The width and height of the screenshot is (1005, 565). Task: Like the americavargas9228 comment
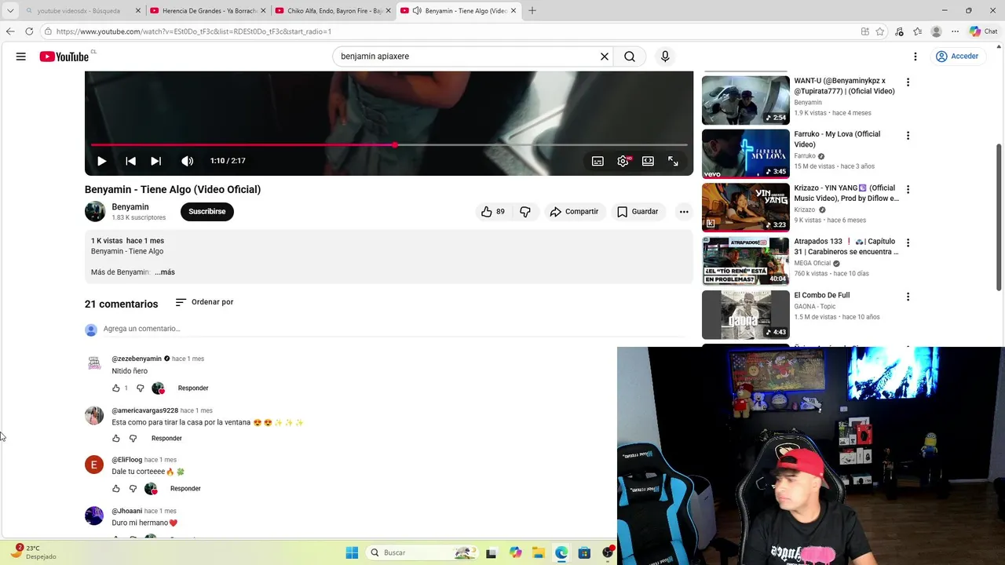tap(116, 439)
